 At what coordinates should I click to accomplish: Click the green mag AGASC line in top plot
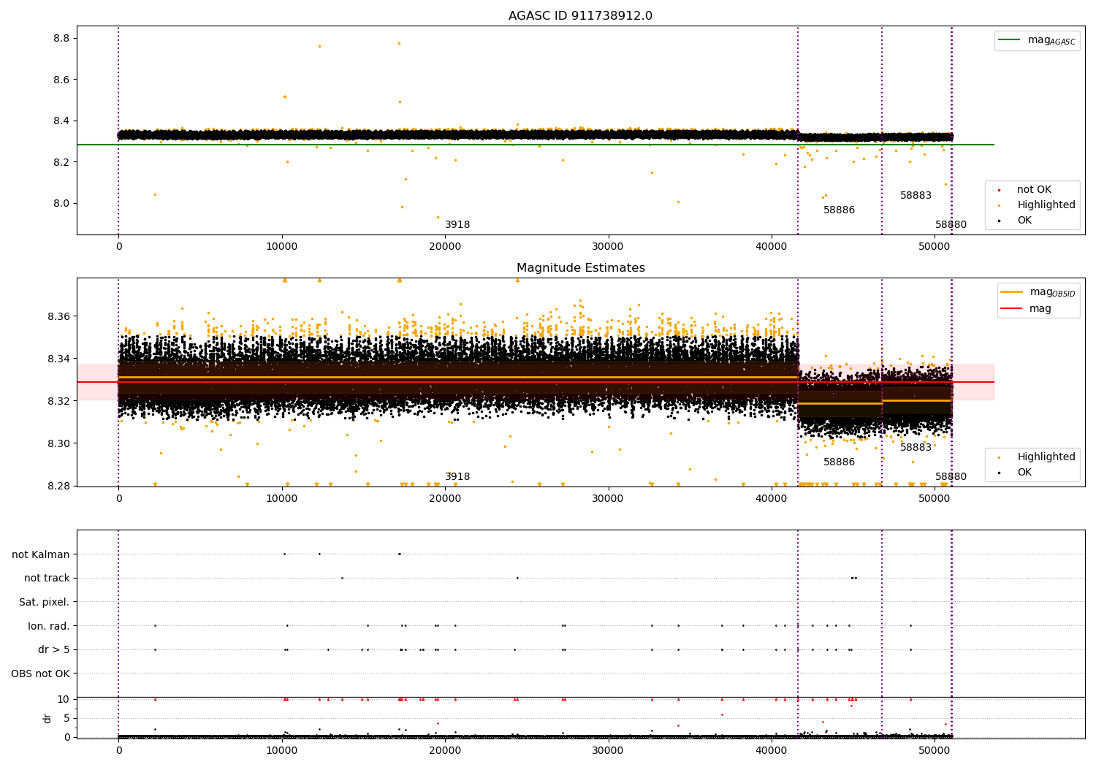pyautogui.click(x=535, y=145)
